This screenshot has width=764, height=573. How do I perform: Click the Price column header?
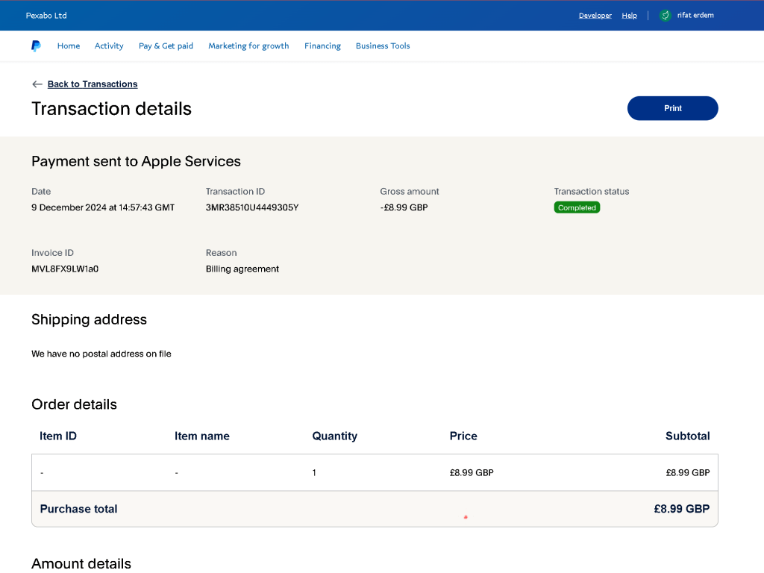[x=463, y=436]
